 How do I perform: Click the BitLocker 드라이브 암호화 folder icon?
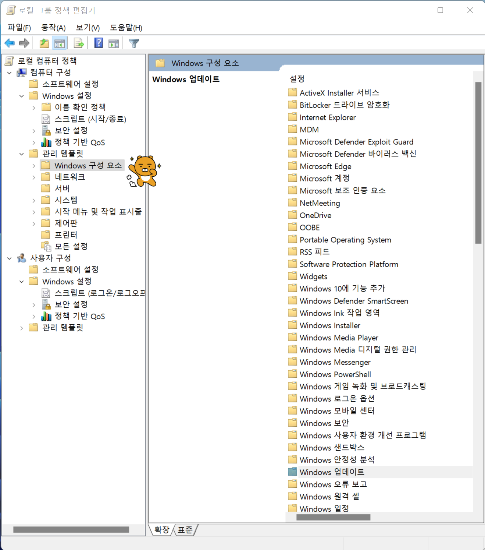click(x=293, y=105)
